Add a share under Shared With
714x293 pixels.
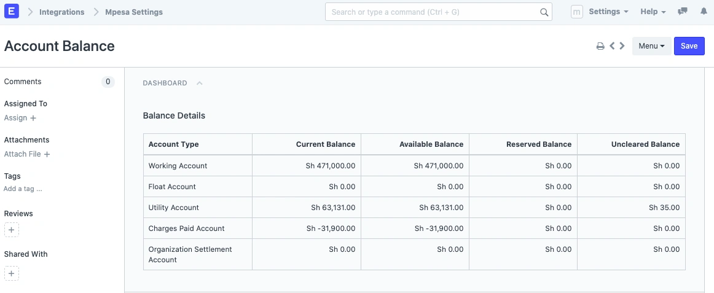coord(12,273)
